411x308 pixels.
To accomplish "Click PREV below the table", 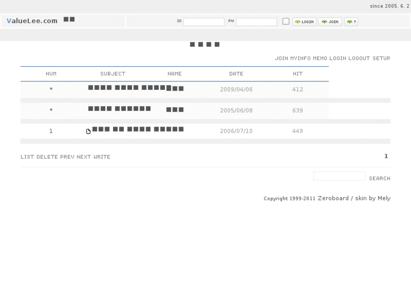I will (67, 157).
